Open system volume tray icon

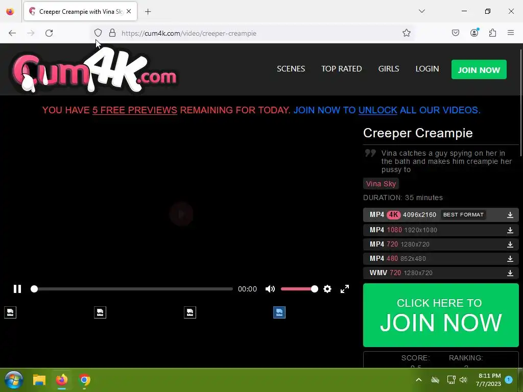[x=463, y=380]
